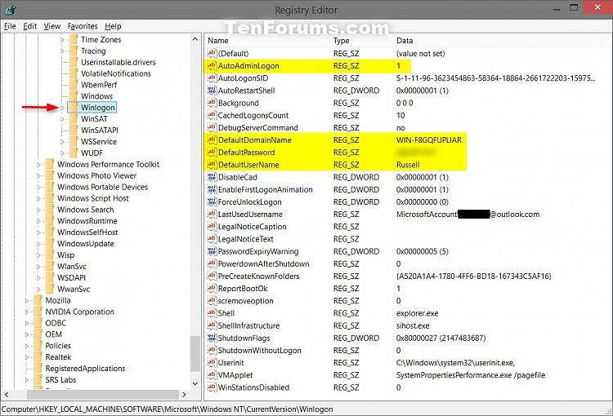
Task: Expand the WwanSvc key
Action: coord(38,290)
